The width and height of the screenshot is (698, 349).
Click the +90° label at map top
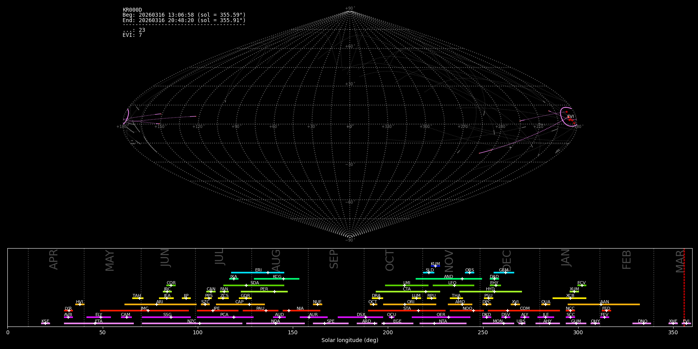350,9
